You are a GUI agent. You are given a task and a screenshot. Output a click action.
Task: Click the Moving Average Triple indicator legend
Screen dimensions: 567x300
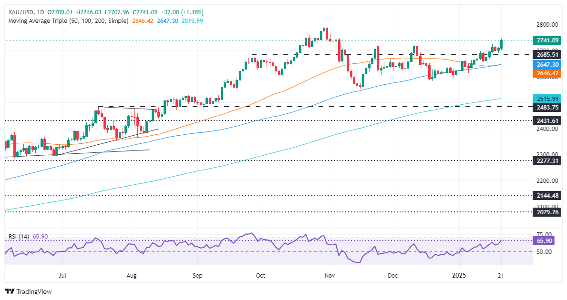[x=66, y=21]
